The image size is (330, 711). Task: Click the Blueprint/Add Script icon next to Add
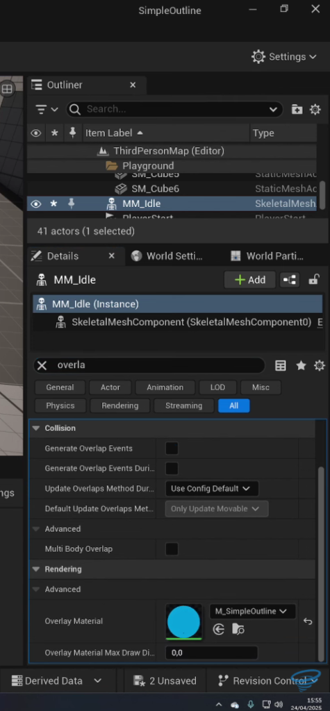(x=290, y=280)
